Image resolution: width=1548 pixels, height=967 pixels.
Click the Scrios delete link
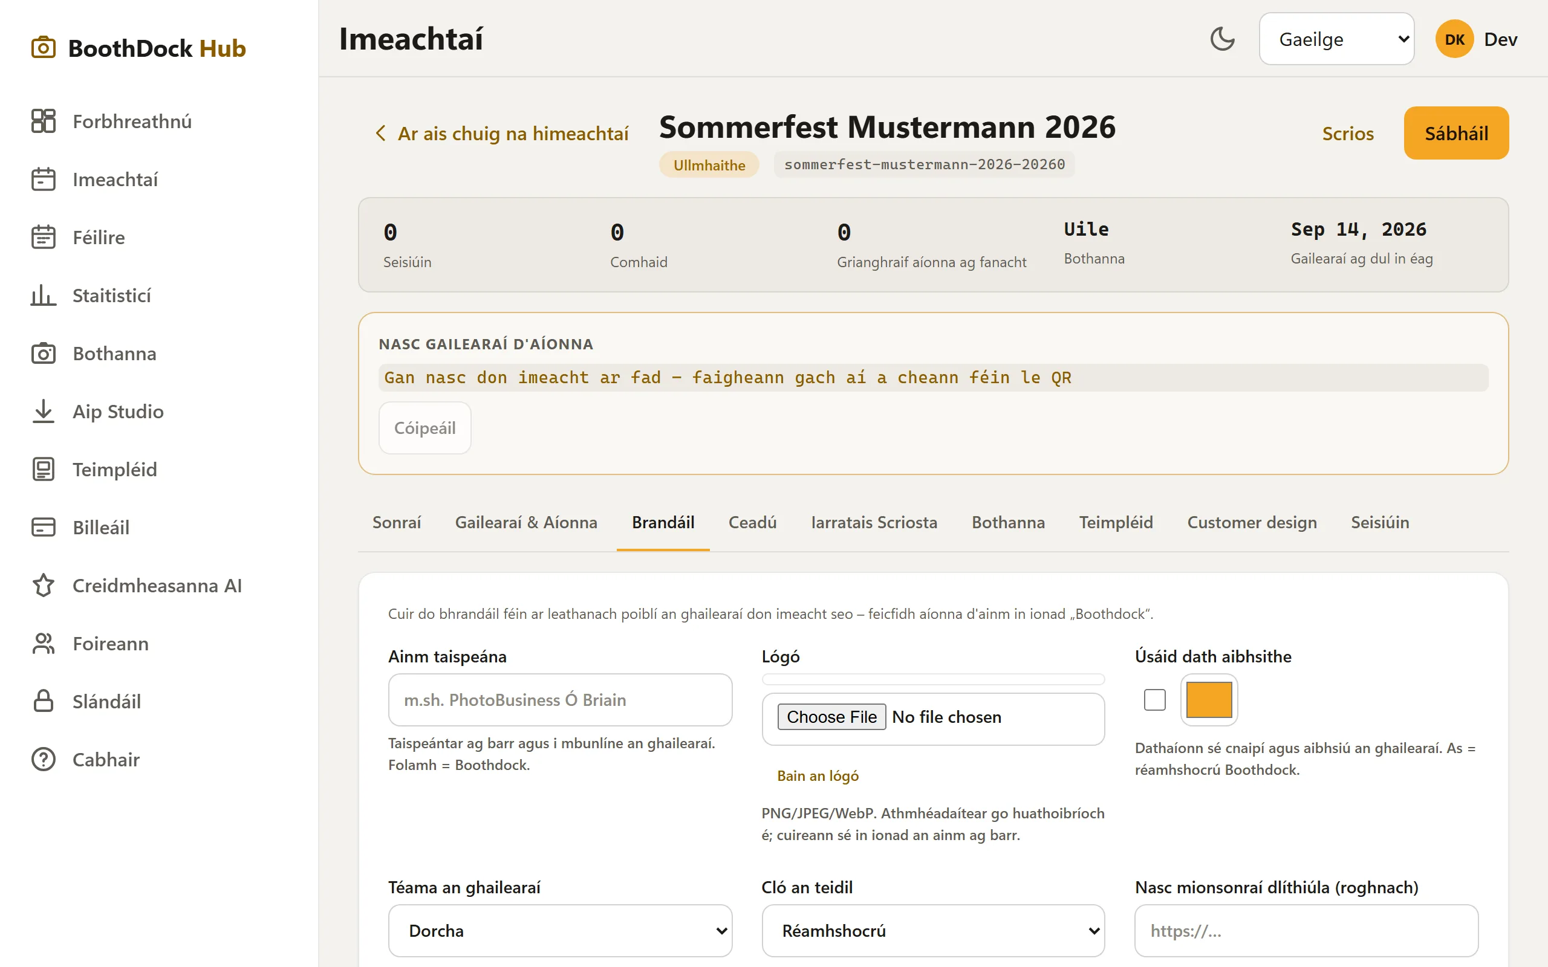[x=1348, y=133]
